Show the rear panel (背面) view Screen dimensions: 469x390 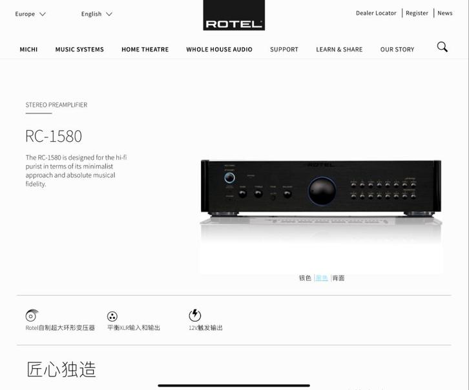point(339,278)
